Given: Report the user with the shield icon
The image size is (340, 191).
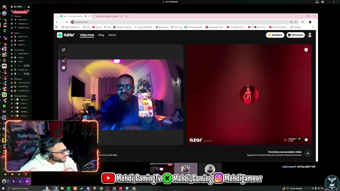Looking at the screenshot, I should click(x=306, y=50).
